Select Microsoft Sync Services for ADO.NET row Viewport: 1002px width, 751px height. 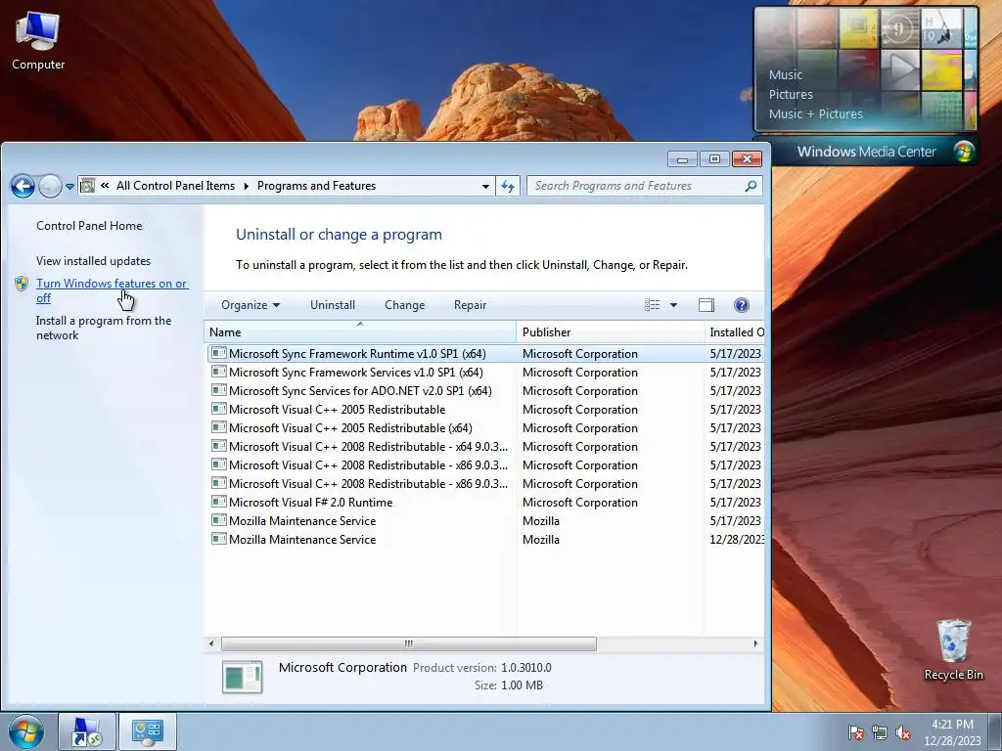(x=485, y=391)
